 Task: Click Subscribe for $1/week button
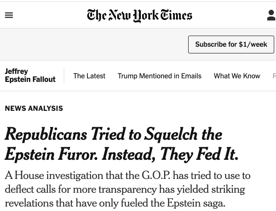(x=231, y=45)
